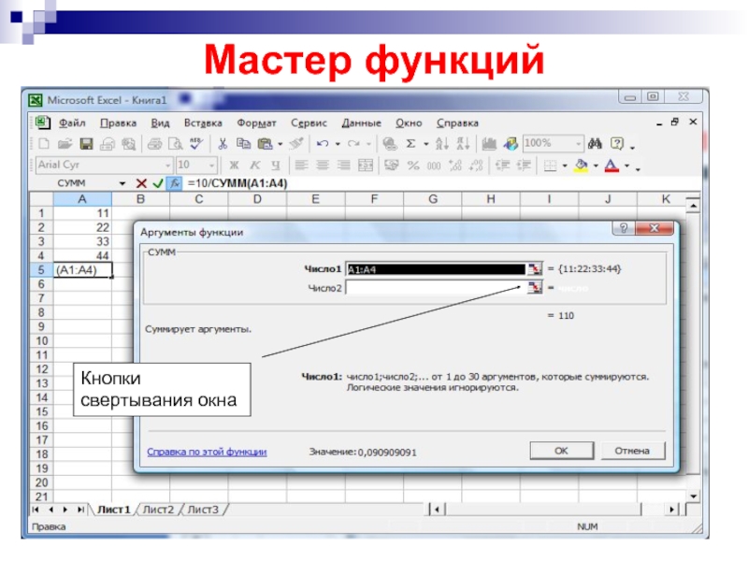748x561 pixels.
Task: Sort ascending with the A-Z icon
Action: [441, 143]
